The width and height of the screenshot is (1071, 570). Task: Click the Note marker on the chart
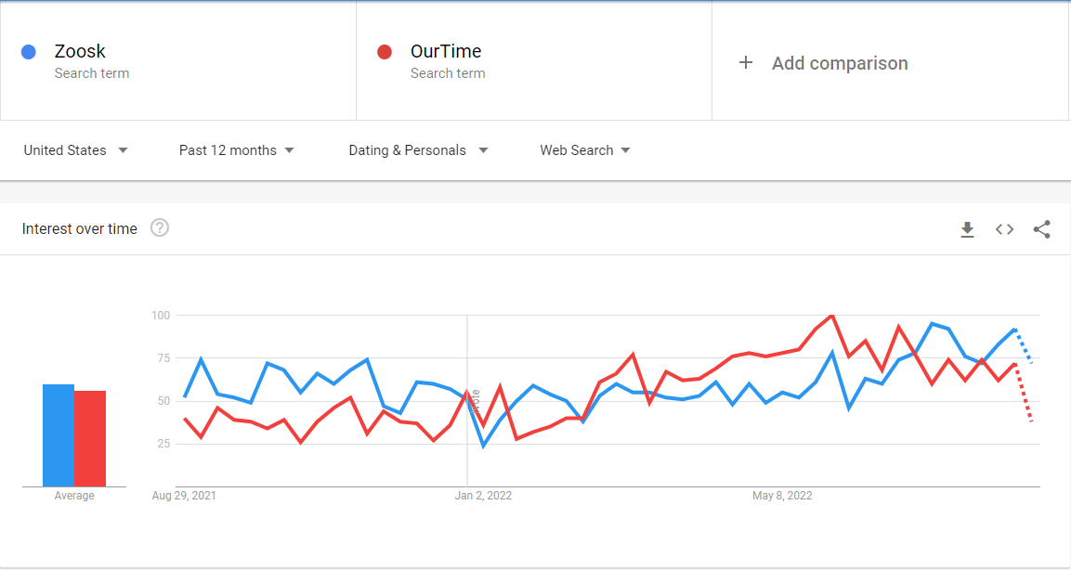click(x=474, y=401)
